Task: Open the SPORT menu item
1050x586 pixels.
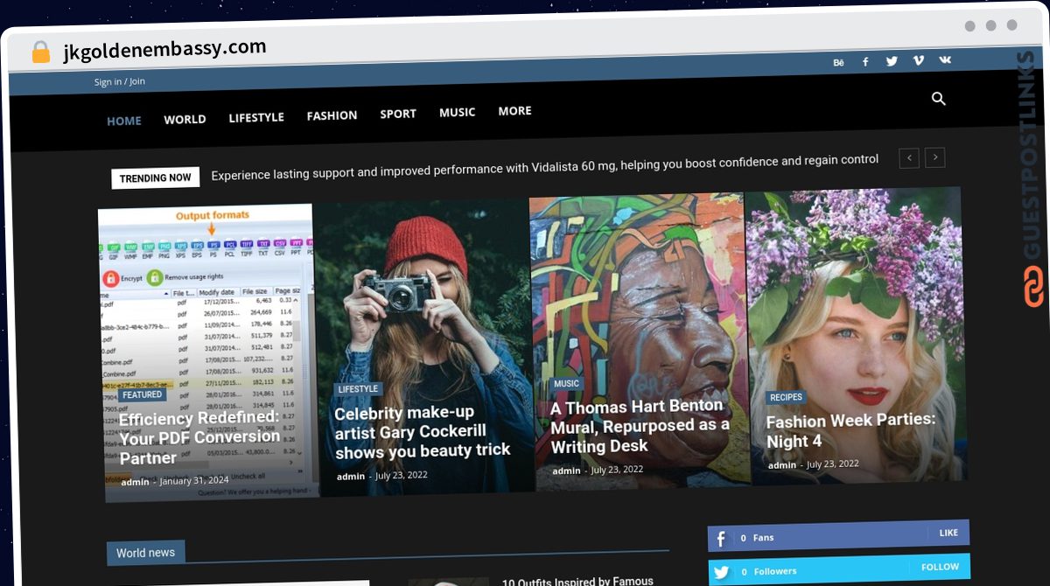Action: [x=398, y=114]
